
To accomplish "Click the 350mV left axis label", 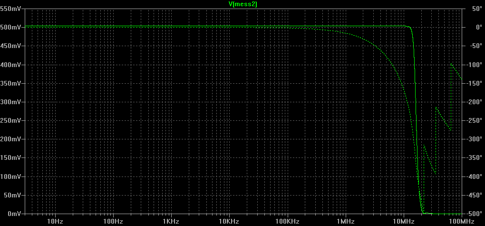I will (x=10, y=83).
